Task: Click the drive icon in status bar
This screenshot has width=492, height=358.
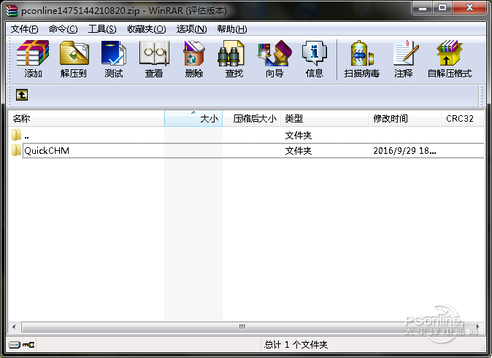Action: click(x=15, y=345)
